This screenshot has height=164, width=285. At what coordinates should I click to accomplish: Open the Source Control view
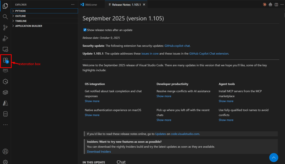[x=5, y=27]
